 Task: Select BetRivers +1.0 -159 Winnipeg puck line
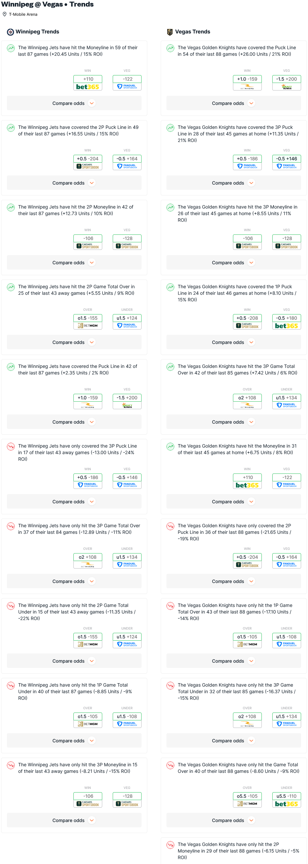click(247, 83)
